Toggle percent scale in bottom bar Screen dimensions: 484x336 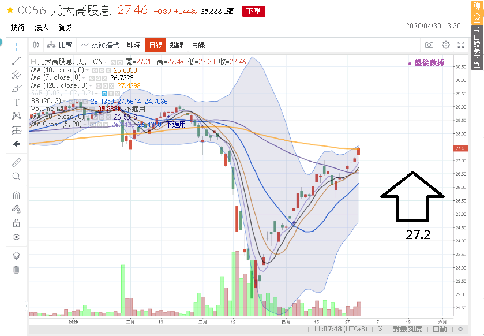pyautogui.click(x=380, y=329)
